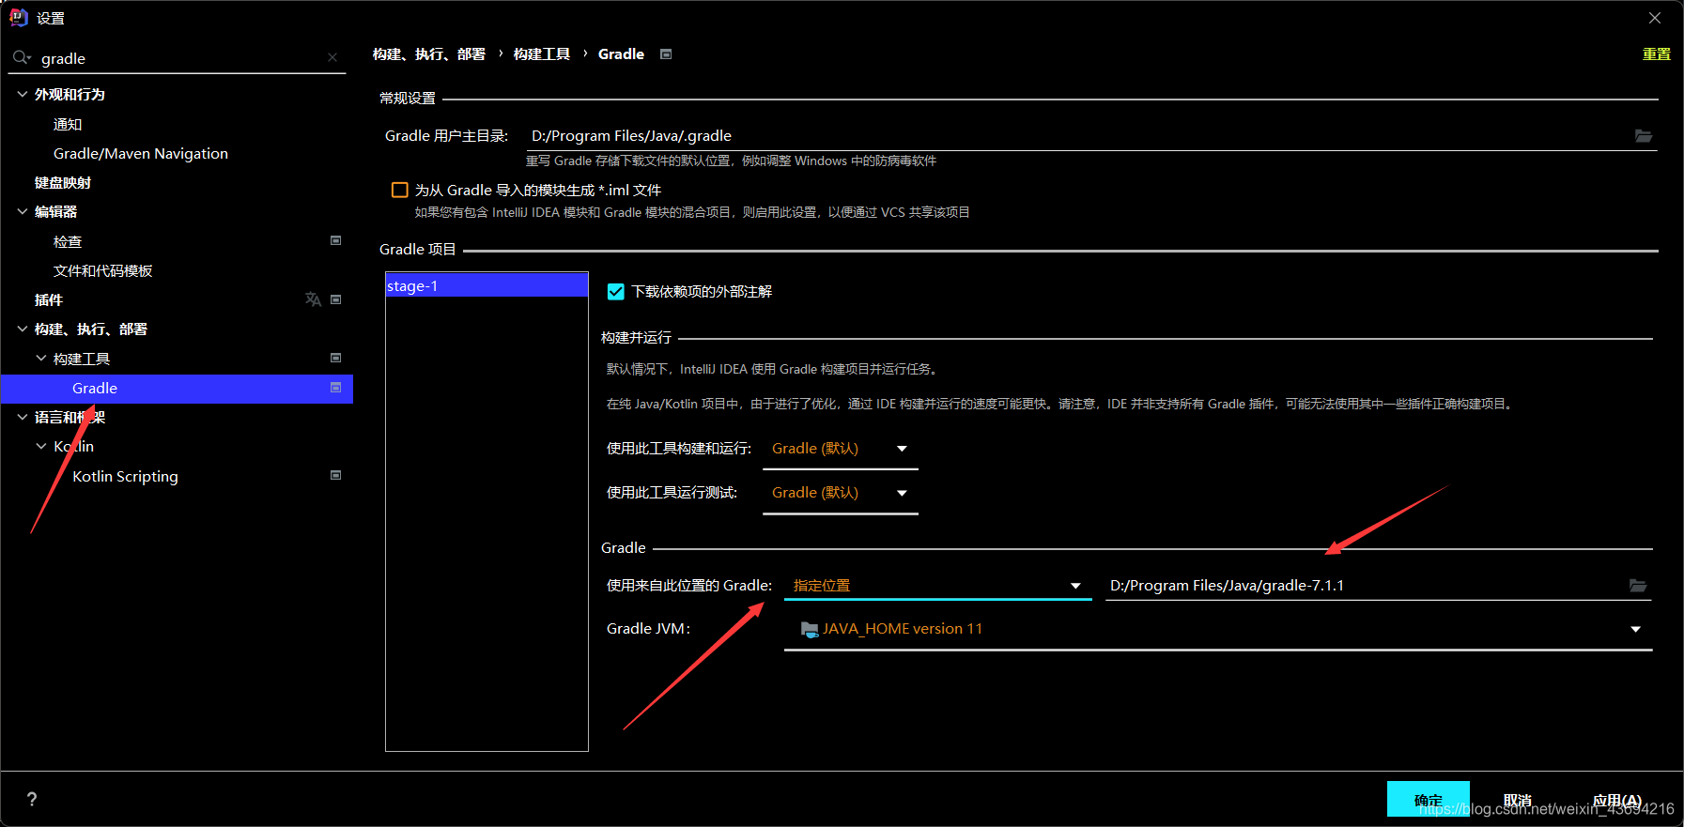The height and width of the screenshot is (827, 1684).
Task: Open help with the question mark
Action: coord(32,799)
